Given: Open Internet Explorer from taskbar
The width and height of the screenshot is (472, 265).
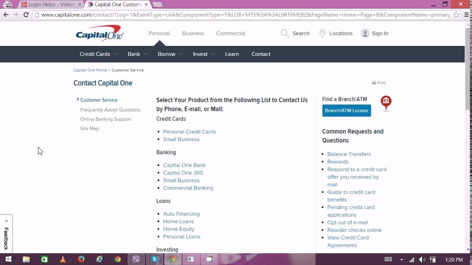Looking at the screenshot, I should point(99,259).
